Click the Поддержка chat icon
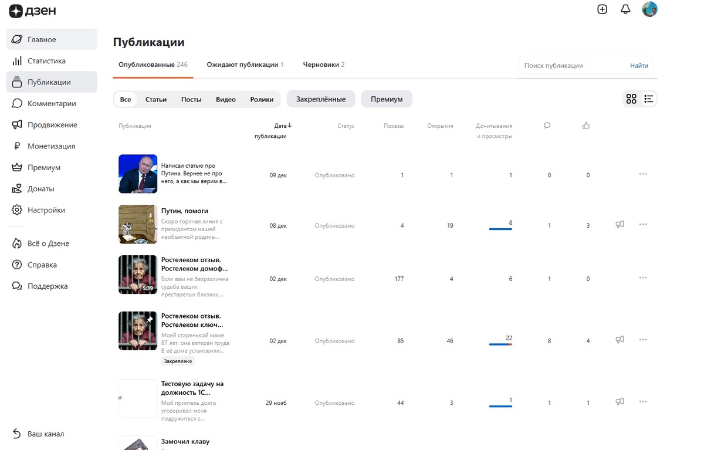Image resolution: width=704 pixels, height=450 pixels. (x=17, y=286)
